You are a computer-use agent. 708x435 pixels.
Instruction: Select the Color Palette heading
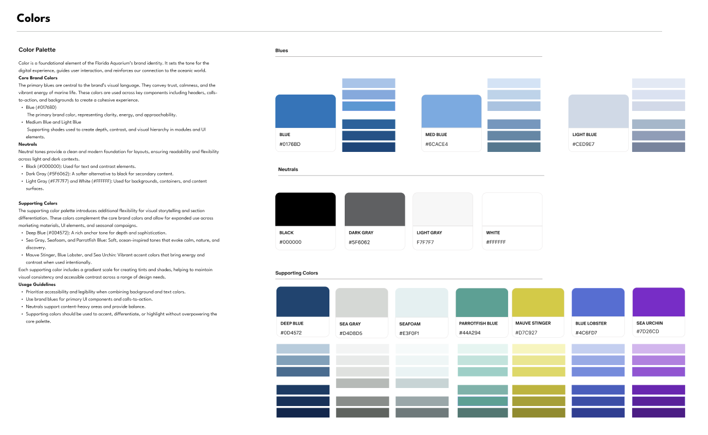pos(37,50)
